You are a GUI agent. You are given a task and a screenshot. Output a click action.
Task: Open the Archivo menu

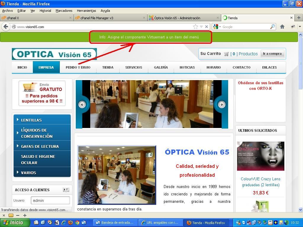point(7,11)
